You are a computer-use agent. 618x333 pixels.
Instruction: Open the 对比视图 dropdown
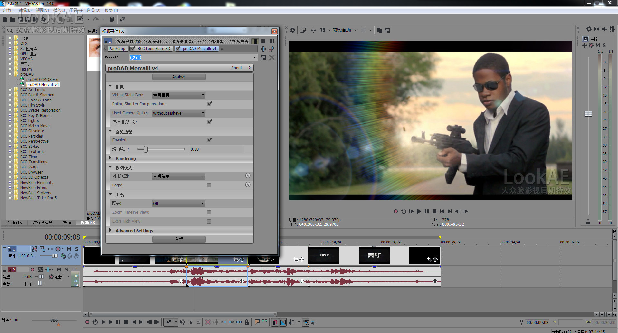pyautogui.click(x=179, y=176)
